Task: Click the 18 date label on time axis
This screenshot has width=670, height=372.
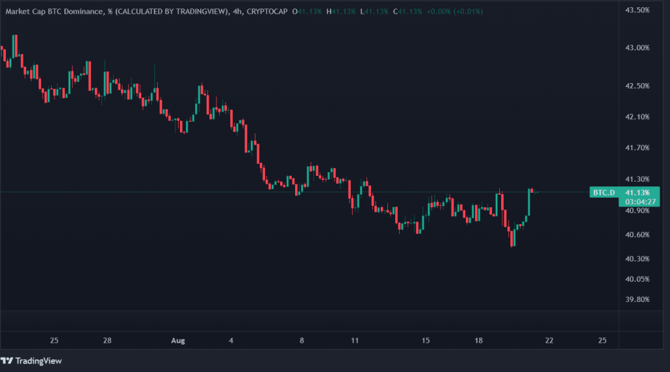Action: tap(478, 341)
